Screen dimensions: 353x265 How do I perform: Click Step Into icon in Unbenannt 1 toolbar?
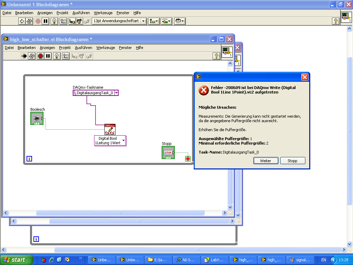72,21
